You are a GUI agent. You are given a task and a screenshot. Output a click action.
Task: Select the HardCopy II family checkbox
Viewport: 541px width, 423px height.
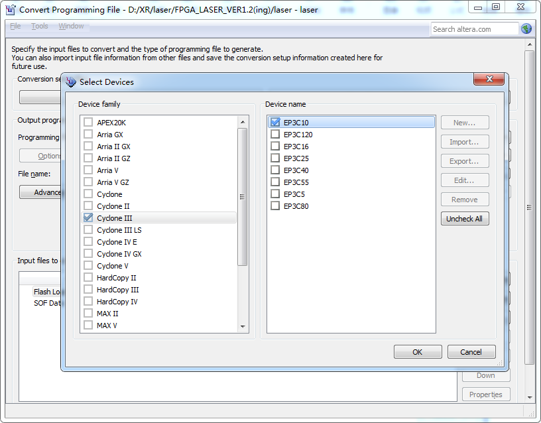tap(88, 277)
